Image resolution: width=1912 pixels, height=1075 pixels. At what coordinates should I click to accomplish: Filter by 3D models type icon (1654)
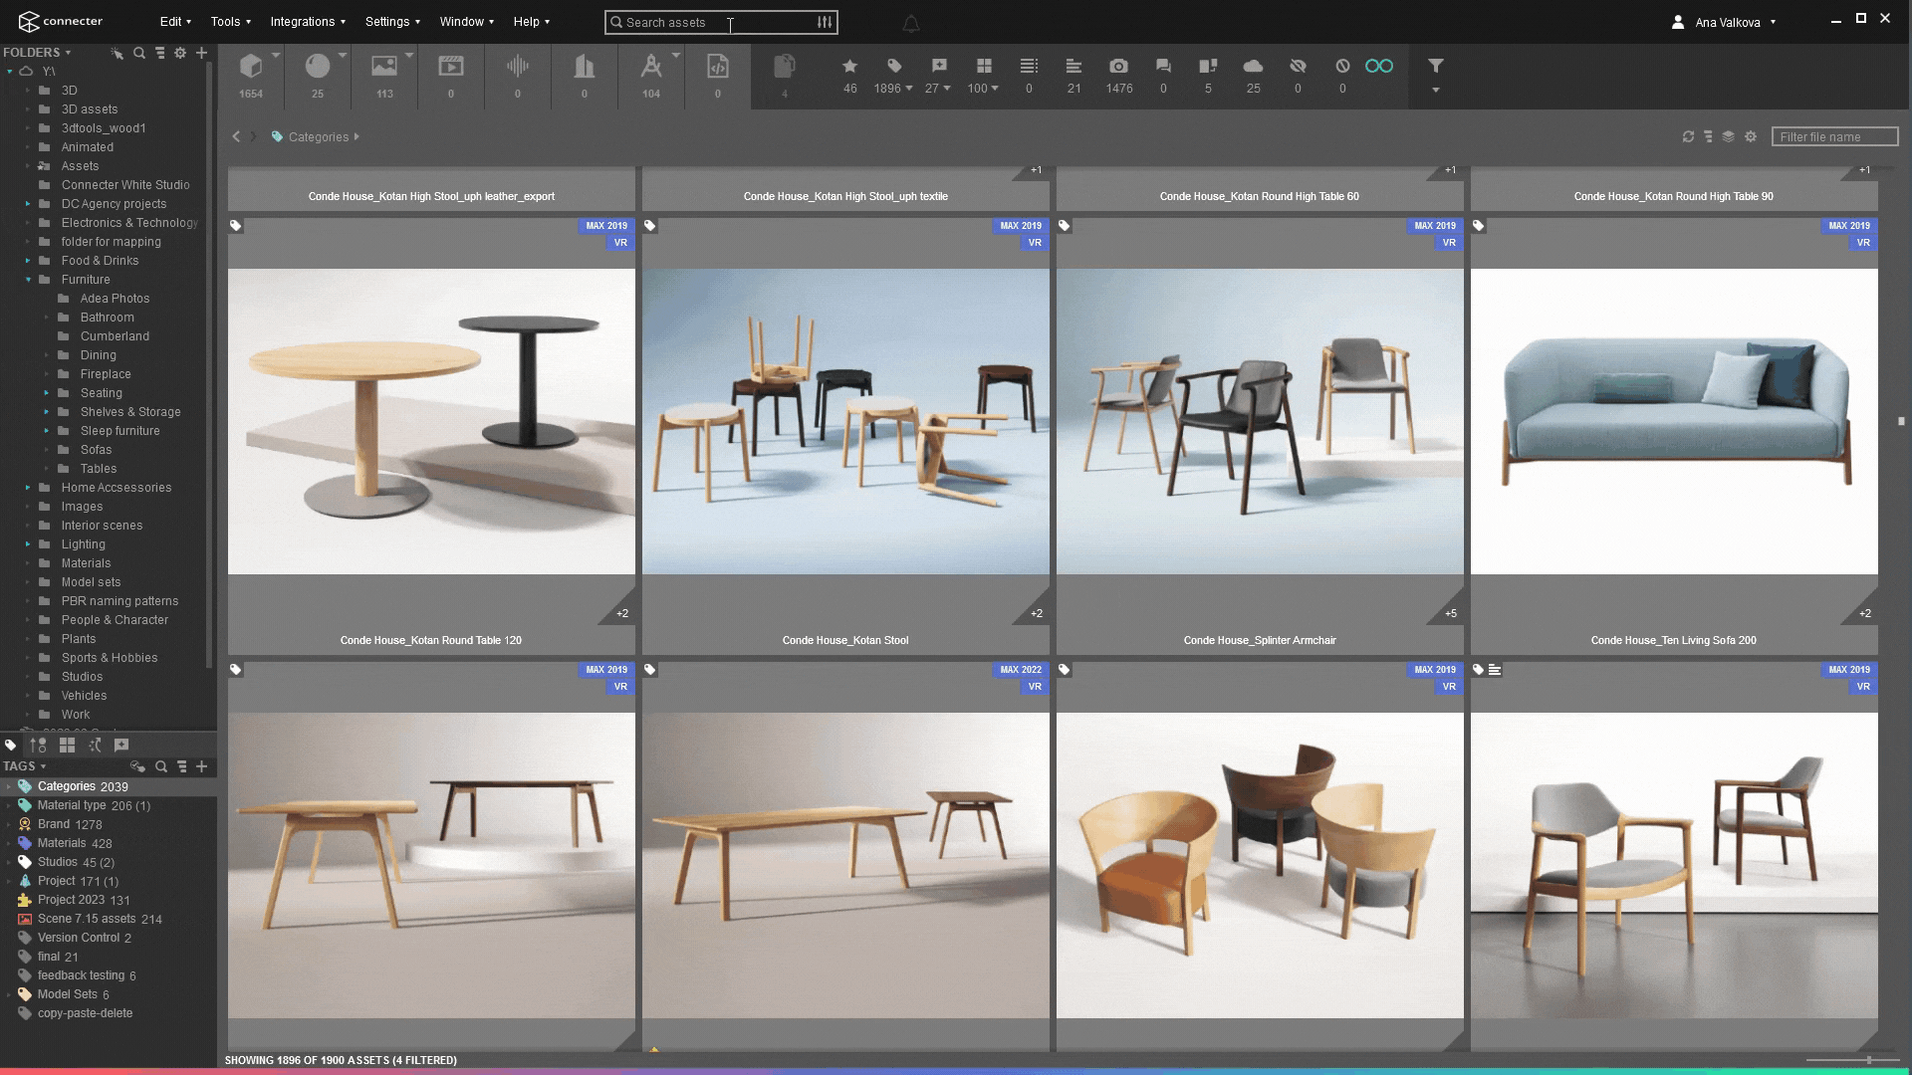point(251,67)
